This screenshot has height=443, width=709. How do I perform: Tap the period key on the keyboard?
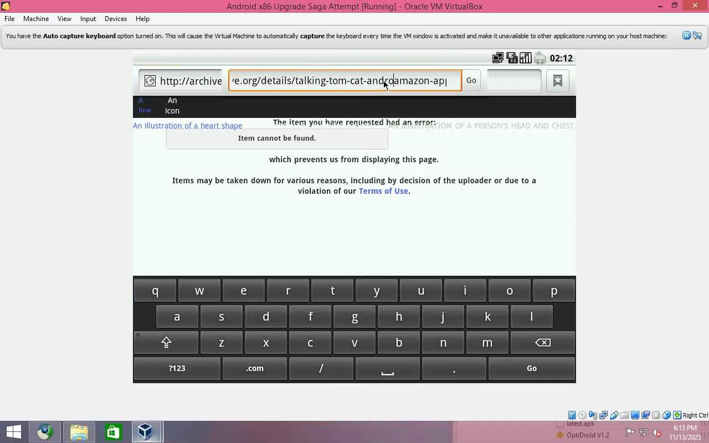pos(454,368)
